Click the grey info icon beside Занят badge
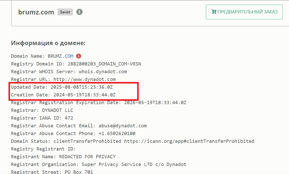This screenshot has height=174, width=289. click(80, 12)
